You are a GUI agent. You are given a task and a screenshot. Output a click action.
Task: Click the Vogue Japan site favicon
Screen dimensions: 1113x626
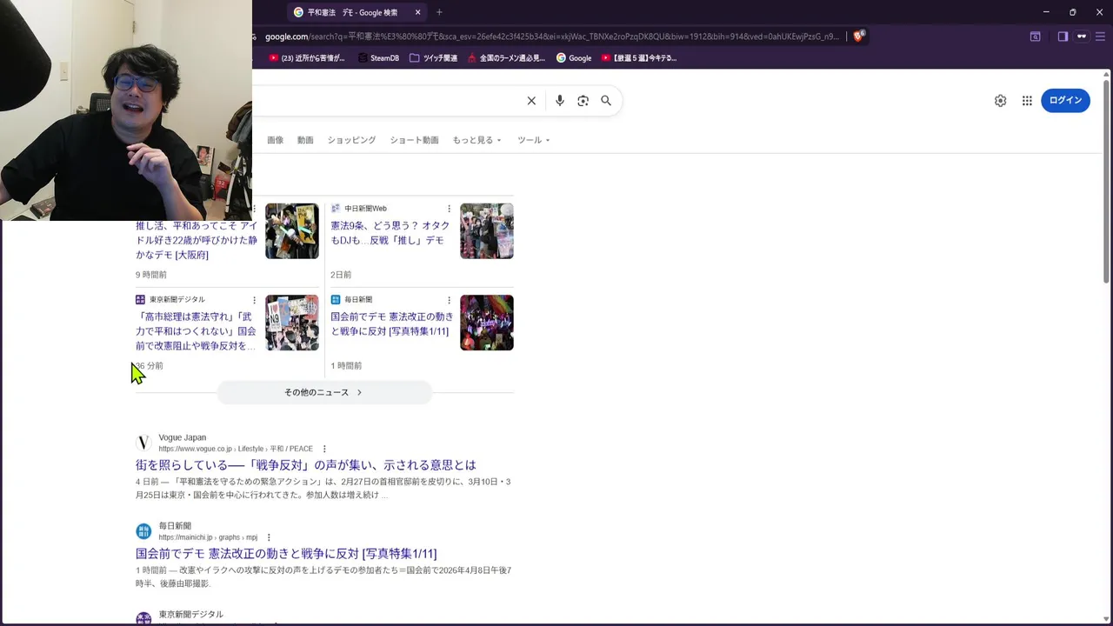click(143, 443)
